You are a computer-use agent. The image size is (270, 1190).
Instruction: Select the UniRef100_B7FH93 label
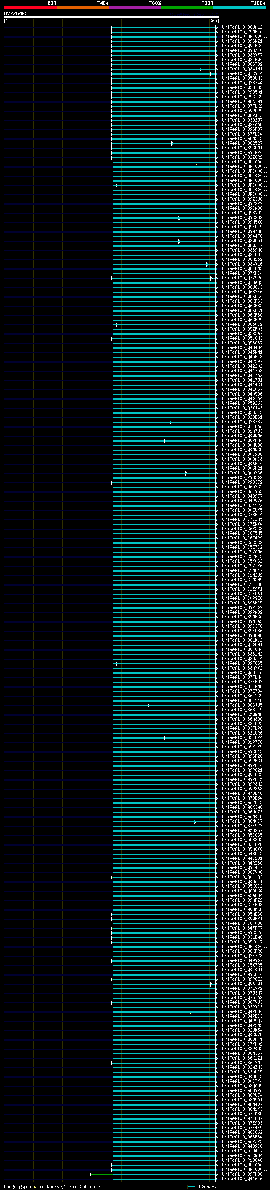pos(242,682)
